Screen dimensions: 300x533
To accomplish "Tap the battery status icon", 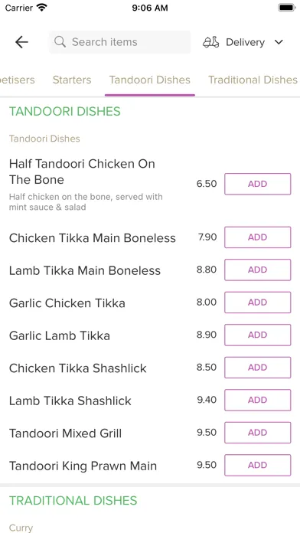I will [287, 8].
